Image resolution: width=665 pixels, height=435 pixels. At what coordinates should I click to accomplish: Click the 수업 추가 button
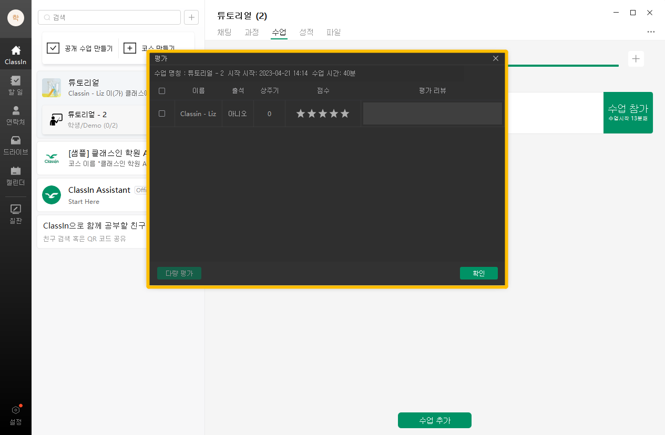click(435, 420)
